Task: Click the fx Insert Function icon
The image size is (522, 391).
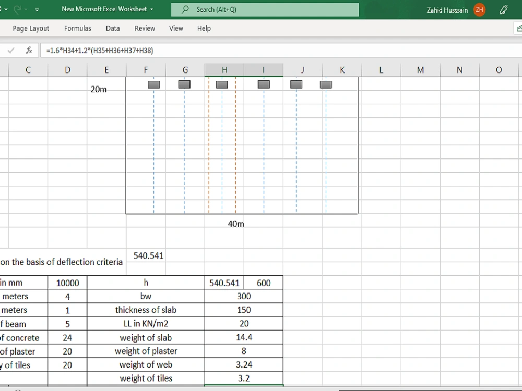Action: pos(29,50)
